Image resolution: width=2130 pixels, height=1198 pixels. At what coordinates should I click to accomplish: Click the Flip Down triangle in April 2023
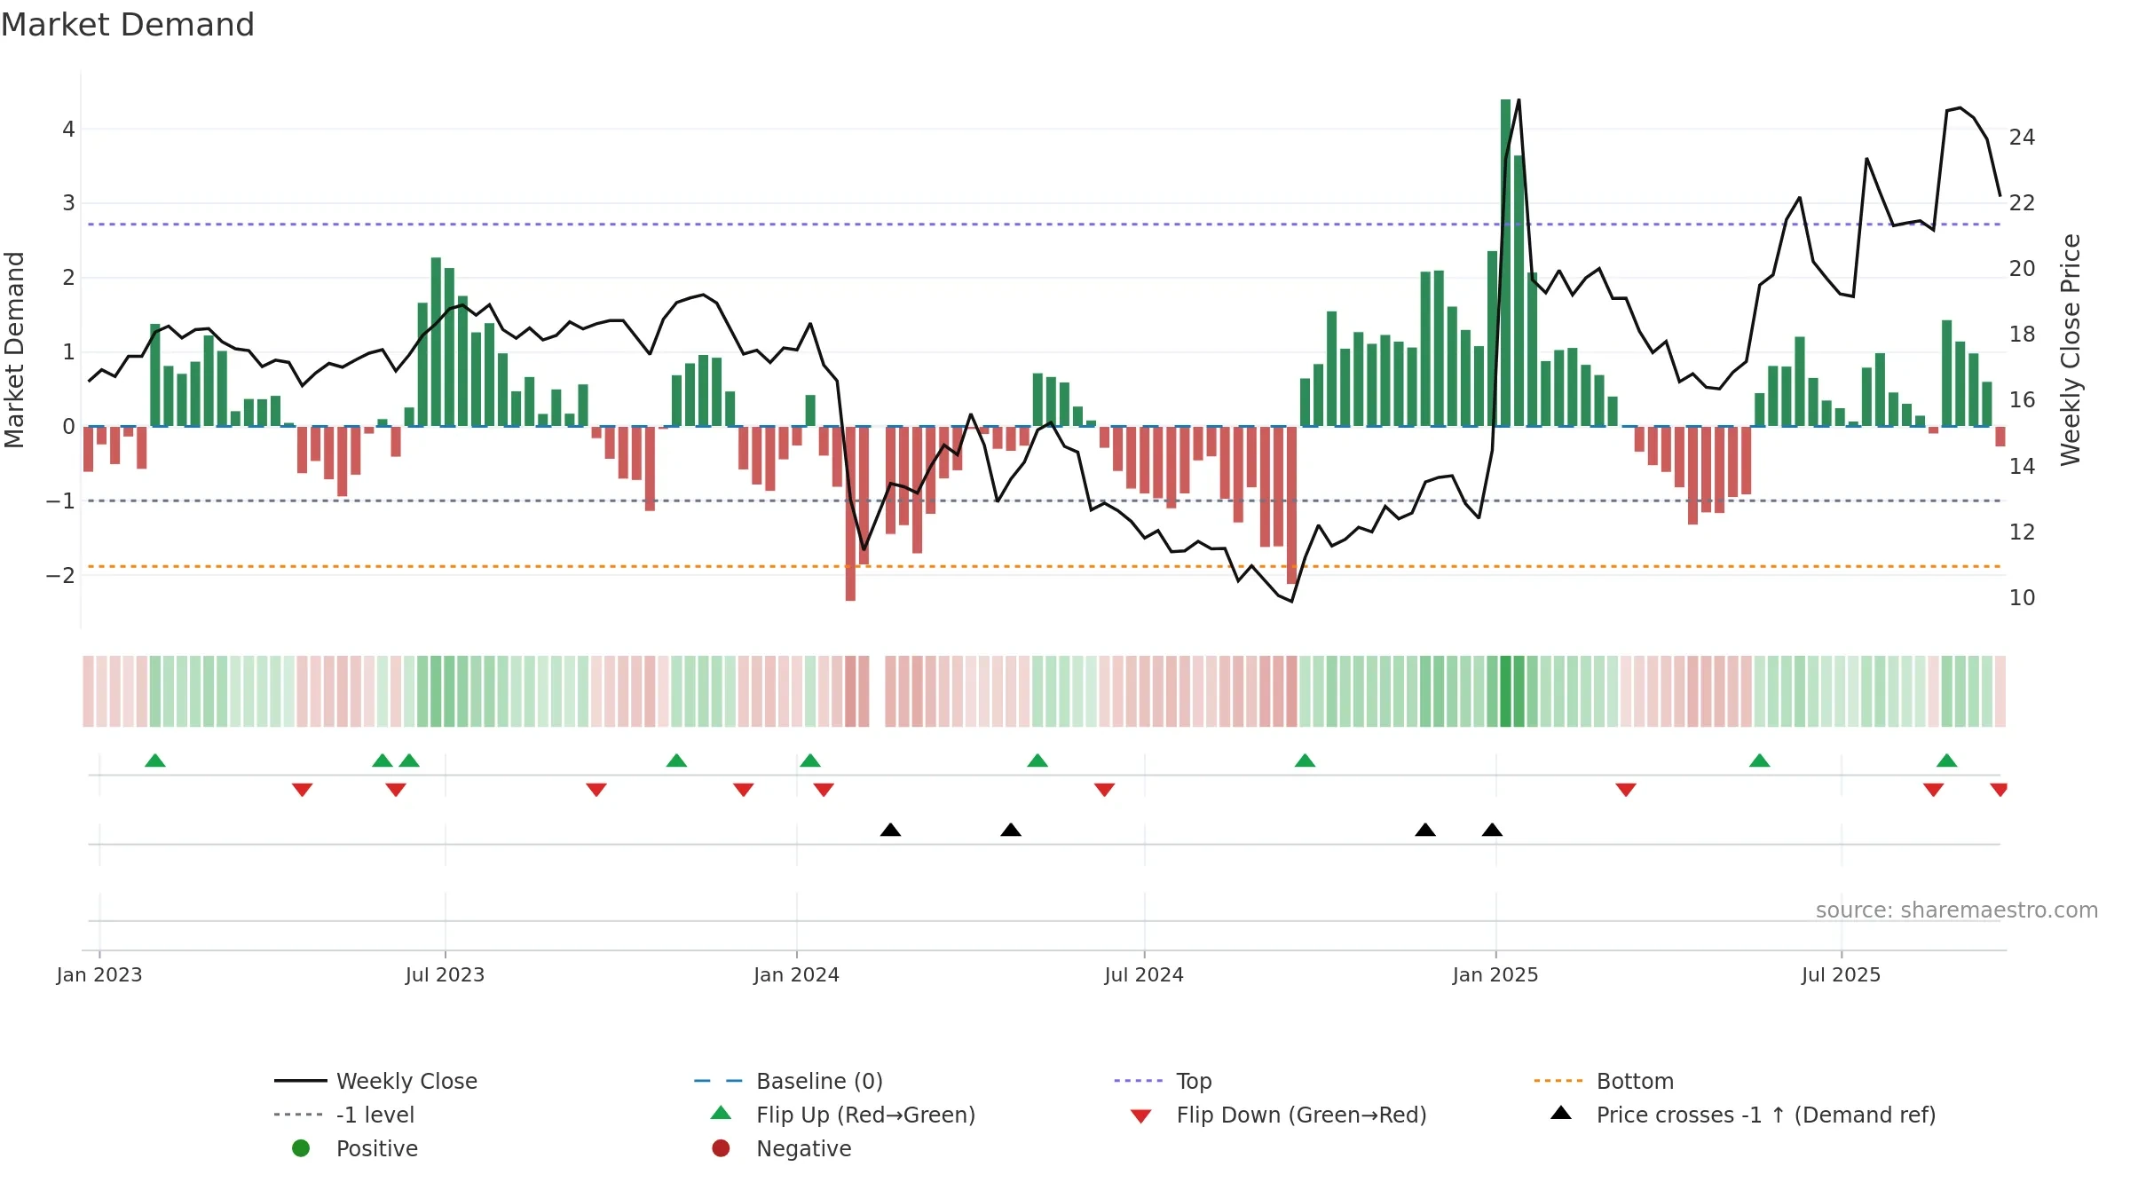(302, 790)
